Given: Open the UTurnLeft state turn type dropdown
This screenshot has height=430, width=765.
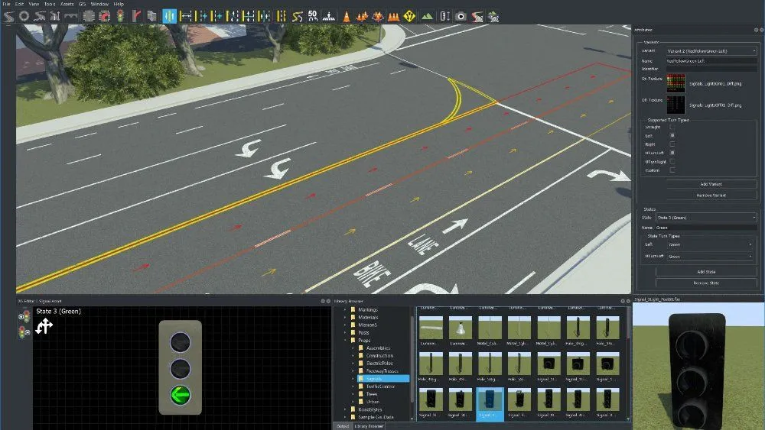Looking at the screenshot, I should 710,256.
